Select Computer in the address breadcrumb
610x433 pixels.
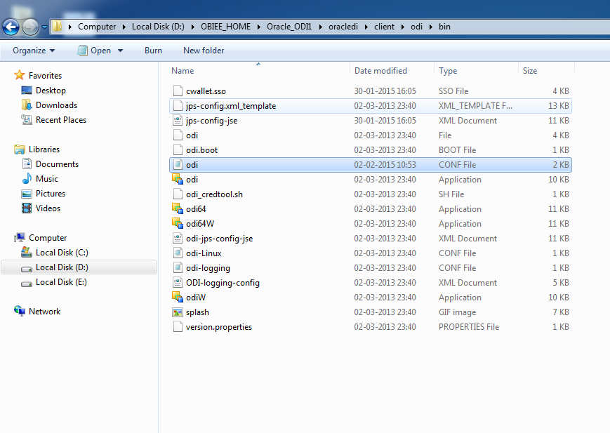pyautogui.click(x=97, y=27)
